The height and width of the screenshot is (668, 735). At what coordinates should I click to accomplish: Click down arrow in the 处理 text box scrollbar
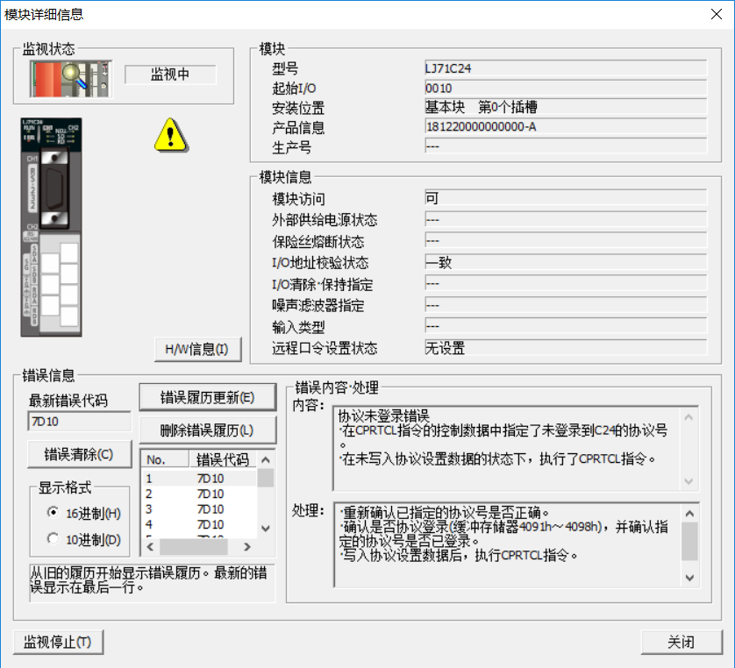click(x=690, y=578)
